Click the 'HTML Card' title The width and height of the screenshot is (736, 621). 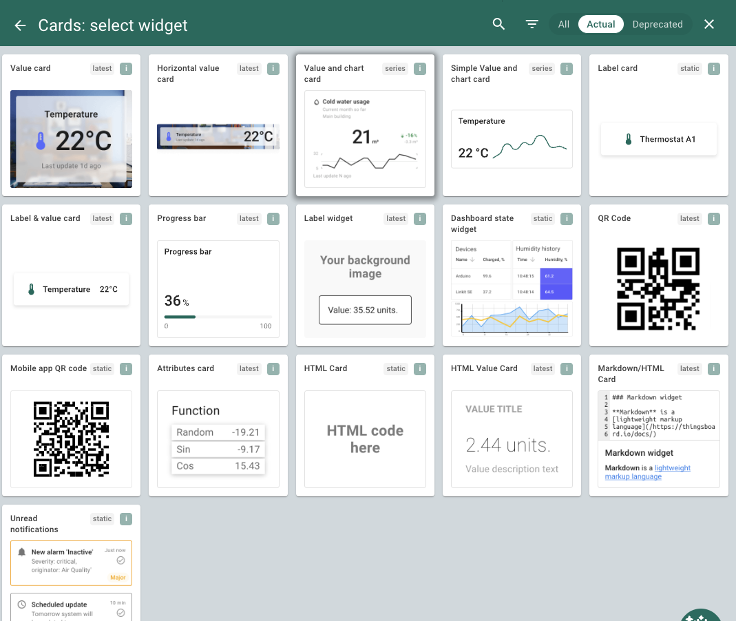pyautogui.click(x=326, y=368)
